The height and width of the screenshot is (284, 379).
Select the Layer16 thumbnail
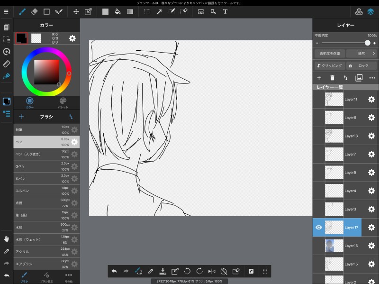[334, 246]
